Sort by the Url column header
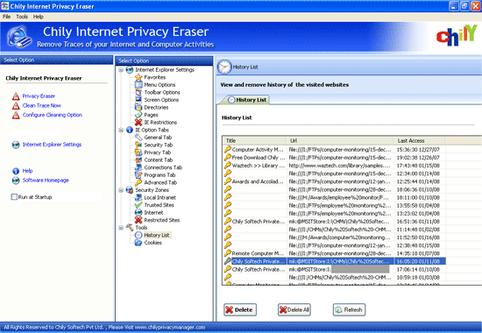Viewport: 482px width, 333px height. coord(340,140)
